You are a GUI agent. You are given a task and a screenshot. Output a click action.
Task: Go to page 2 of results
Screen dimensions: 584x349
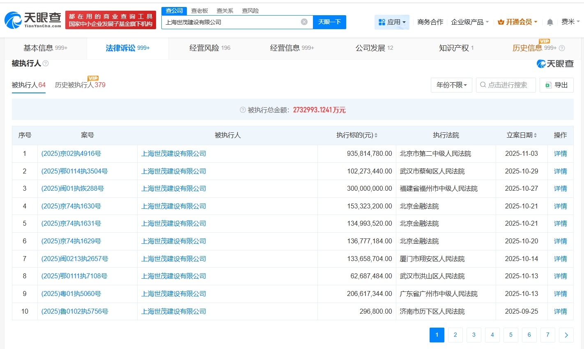click(455, 335)
